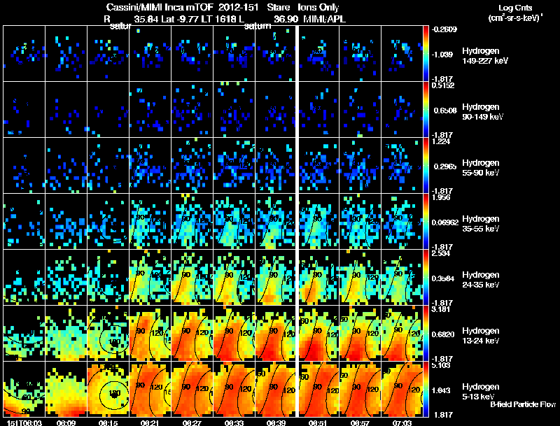The height and width of the screenshot is (426, 560).
Task: Select the 'Hydrogen 149-227 keV' row label
Action: [x=485, y=56]
